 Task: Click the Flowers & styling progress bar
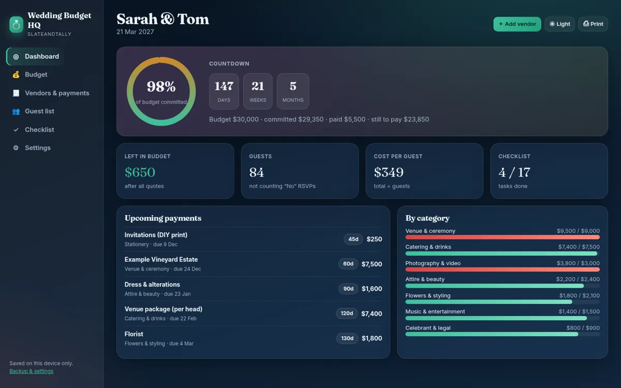502,302
